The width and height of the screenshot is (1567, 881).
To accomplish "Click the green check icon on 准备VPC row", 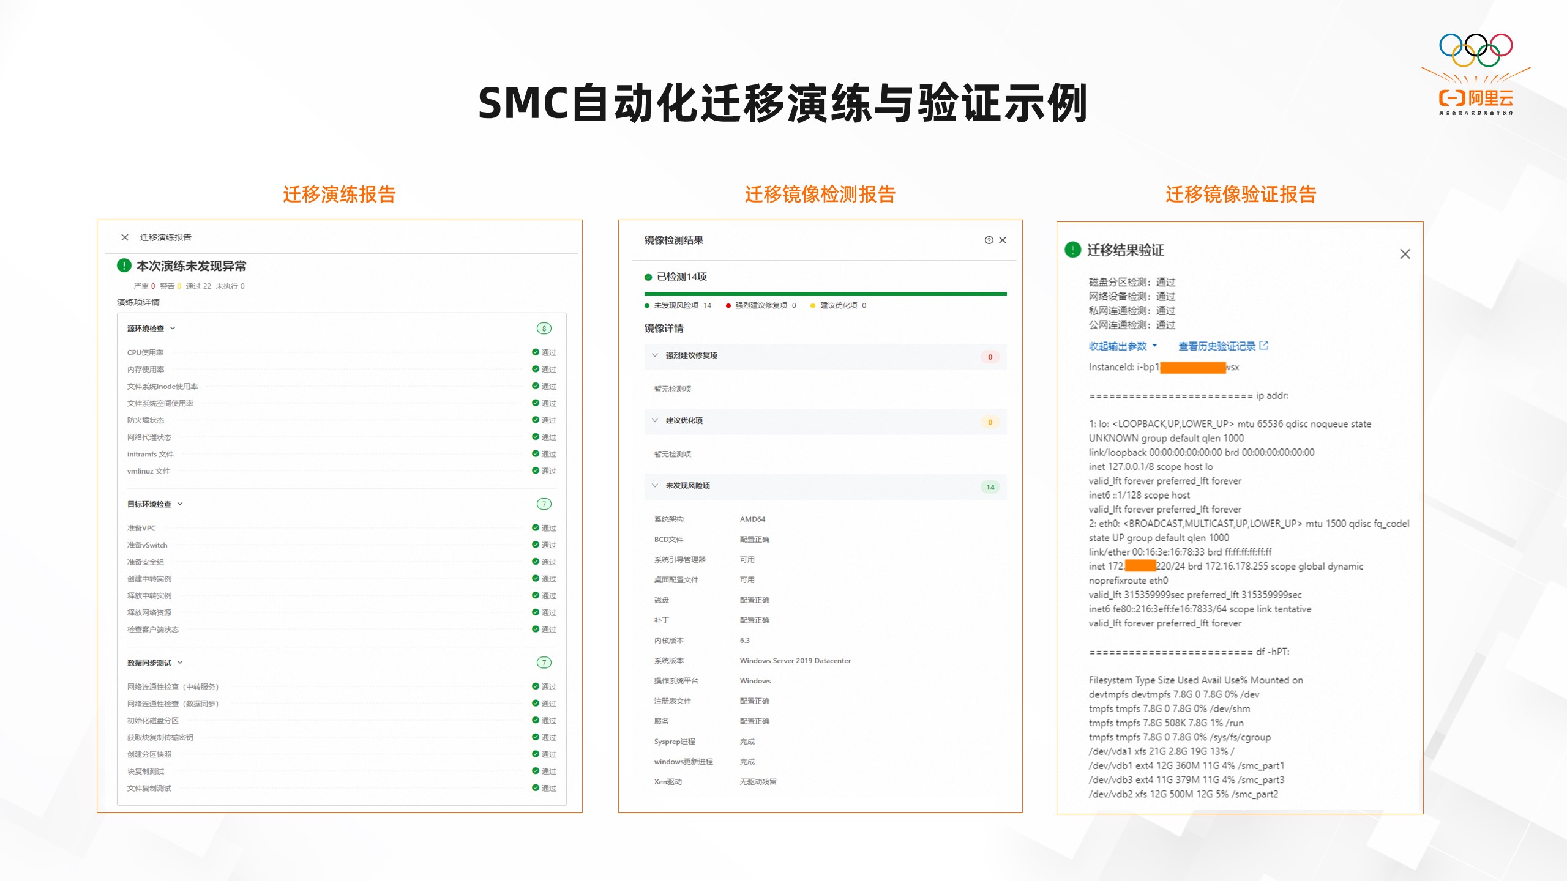I will coord(536,528).
